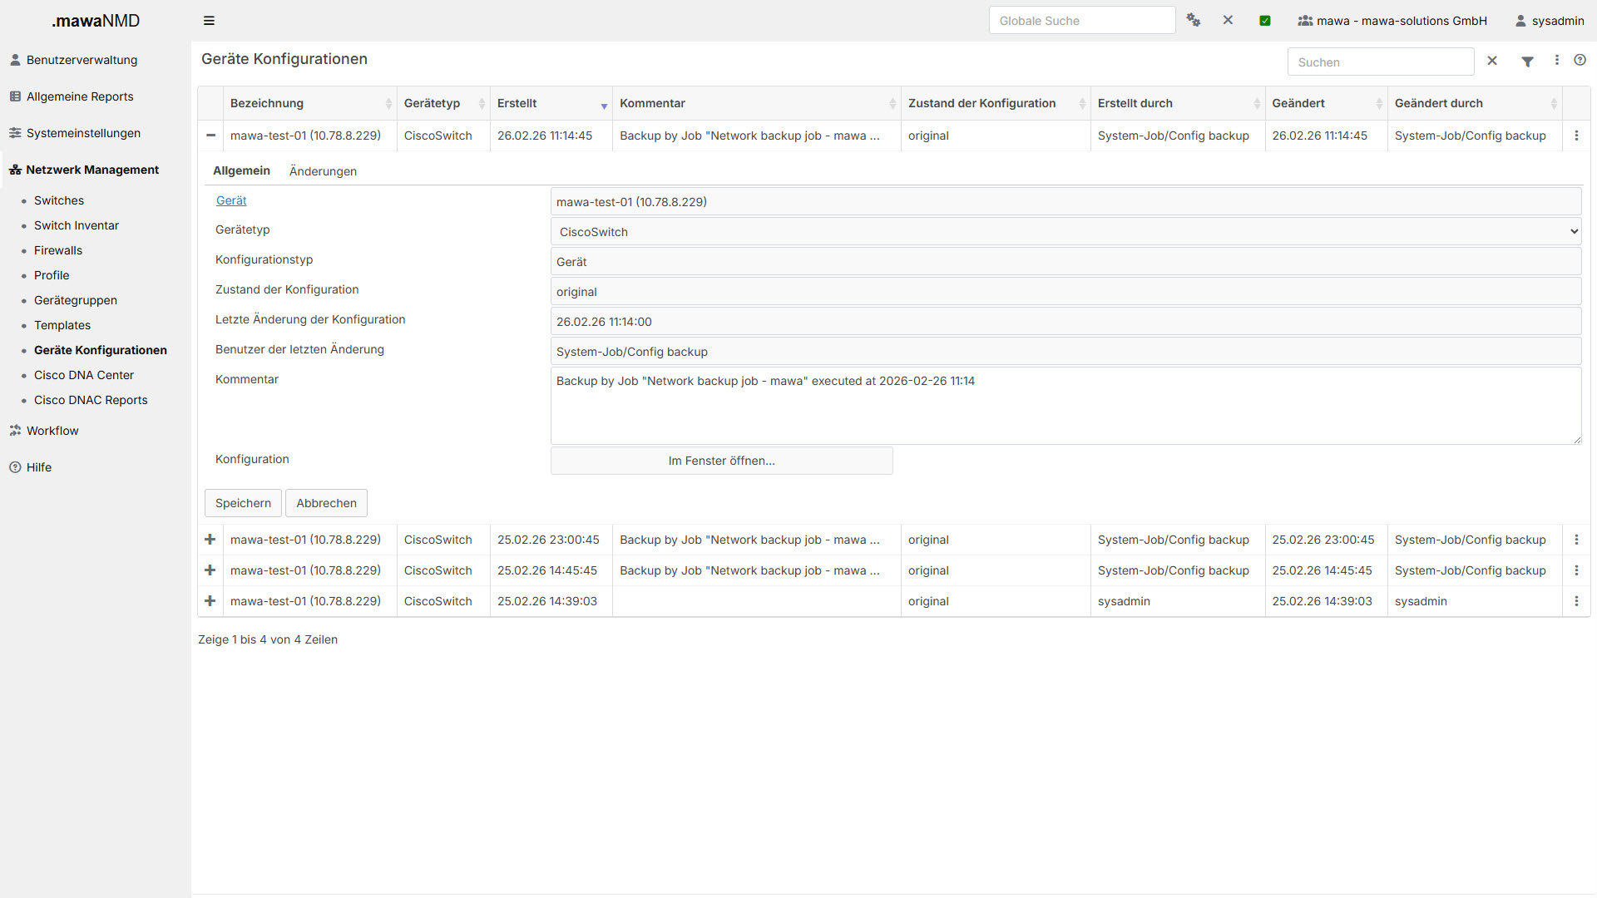Image resolution: width=1597 pixels, height=898 pixels.
Task: Clear the Suchen field with X icon
Action: (x=1492, y=61)
